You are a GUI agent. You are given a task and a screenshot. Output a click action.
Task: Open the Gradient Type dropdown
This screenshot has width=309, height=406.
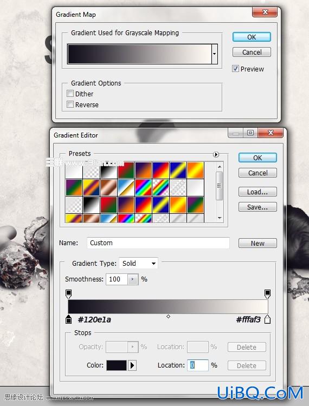pyautogui.click(x=138, y=263)
